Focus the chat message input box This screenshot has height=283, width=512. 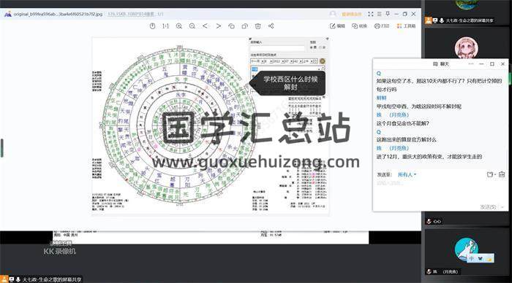(440, 192)
